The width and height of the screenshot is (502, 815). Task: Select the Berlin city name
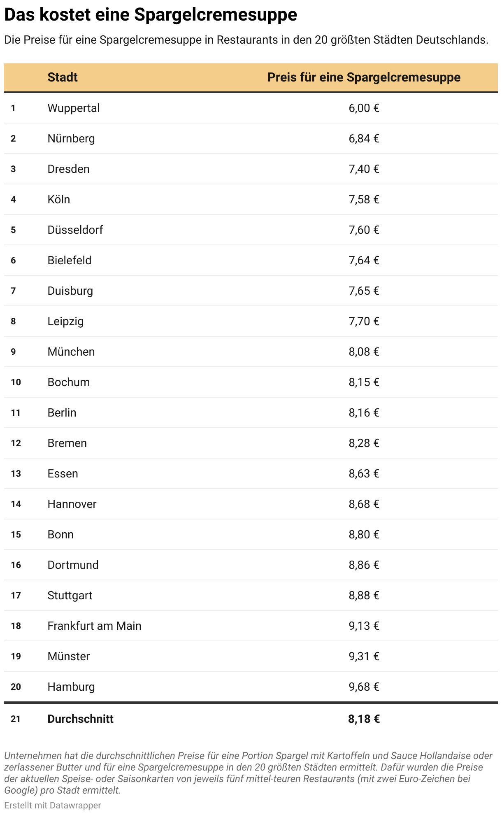tap(62, 413)
